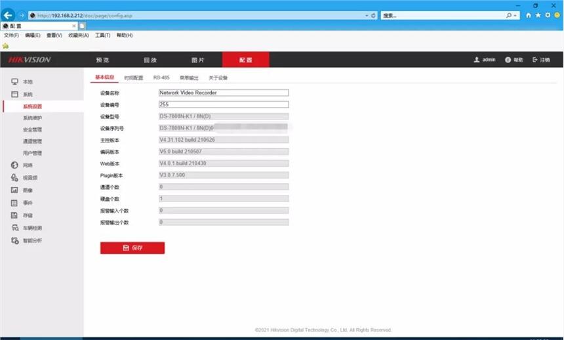This screenshot has width=564, height=340.
Task: Click the 帮助 (Help) info icon
Action: pyautogui.click(x=508, y=60)
